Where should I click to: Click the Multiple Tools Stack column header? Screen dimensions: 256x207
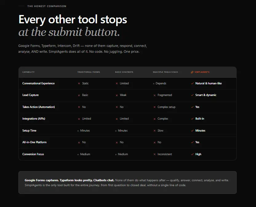165,72
